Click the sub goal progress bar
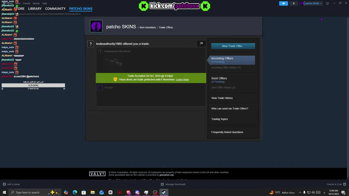This screenshot has width=349, height=196. [33, 85]
